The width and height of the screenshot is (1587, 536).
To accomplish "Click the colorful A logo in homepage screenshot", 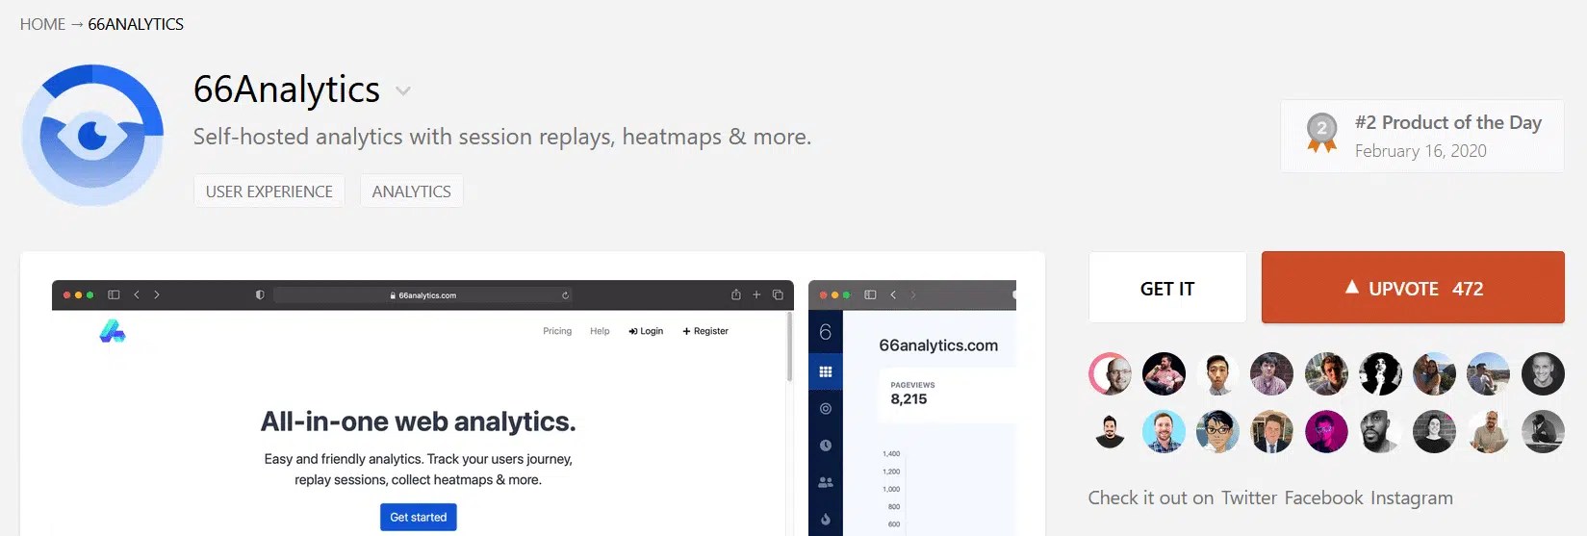I will point(113,331).
